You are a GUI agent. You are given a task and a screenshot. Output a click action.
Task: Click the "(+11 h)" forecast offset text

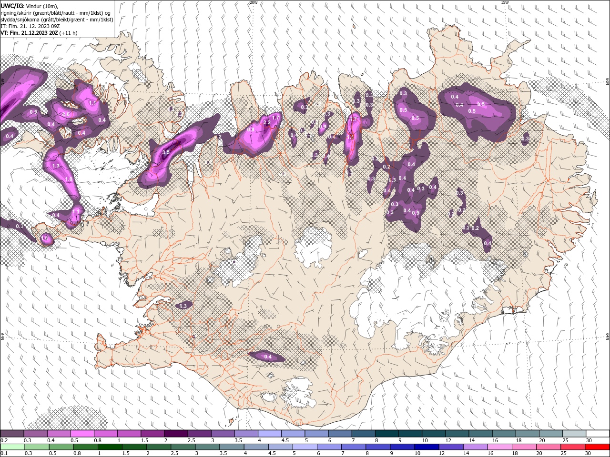click(x=69, y=33)
